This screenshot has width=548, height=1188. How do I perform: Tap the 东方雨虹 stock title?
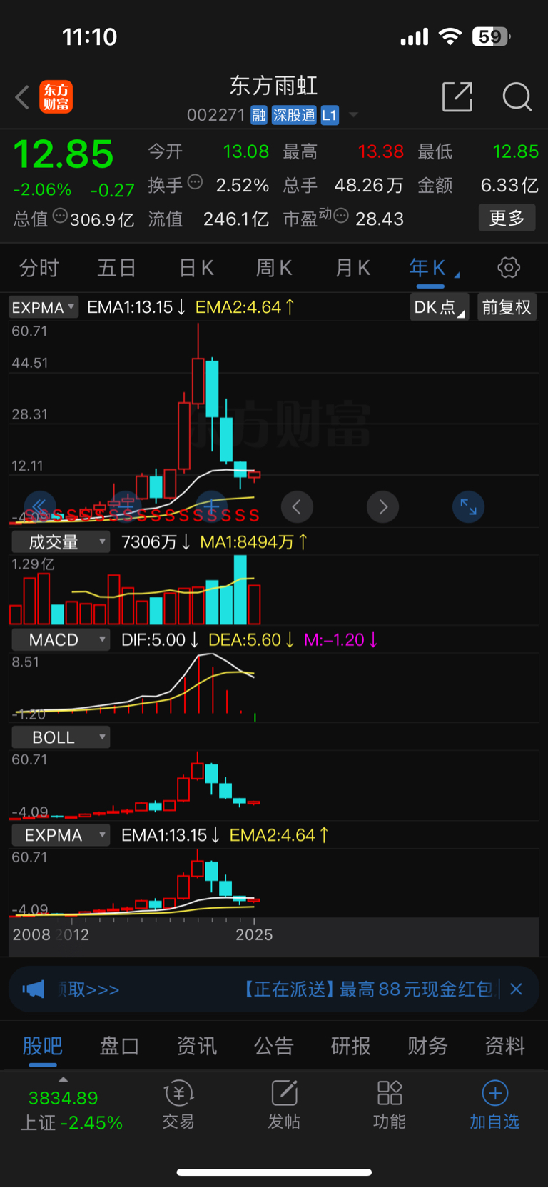point(273,86)
